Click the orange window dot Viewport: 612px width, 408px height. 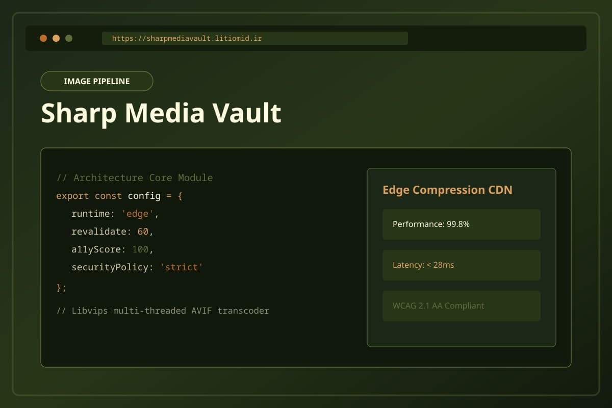pos(43,38)
